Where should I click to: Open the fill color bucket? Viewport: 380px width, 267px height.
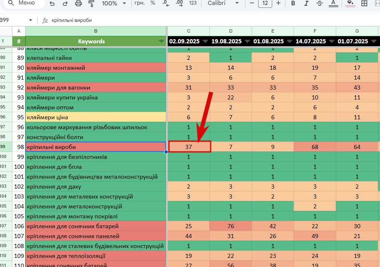(350, 3)
